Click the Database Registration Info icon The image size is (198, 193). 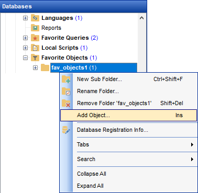tap(66, 130)
